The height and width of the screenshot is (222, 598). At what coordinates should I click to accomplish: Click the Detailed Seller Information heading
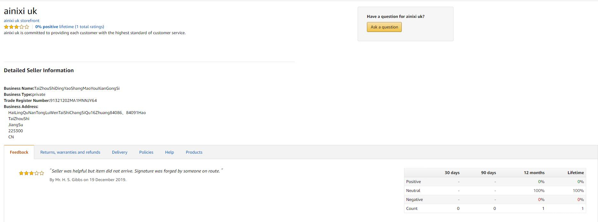click(x=39, y=71)
